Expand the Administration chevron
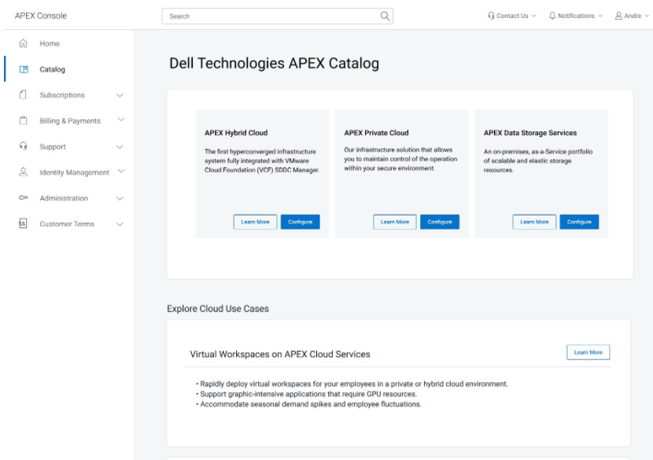653x460 pixels. pos(120,199)
